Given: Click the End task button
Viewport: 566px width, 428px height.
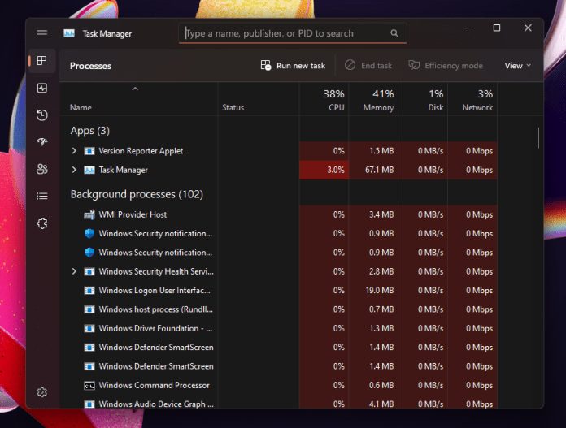Looking at the screenshot, I should [368, 65].
